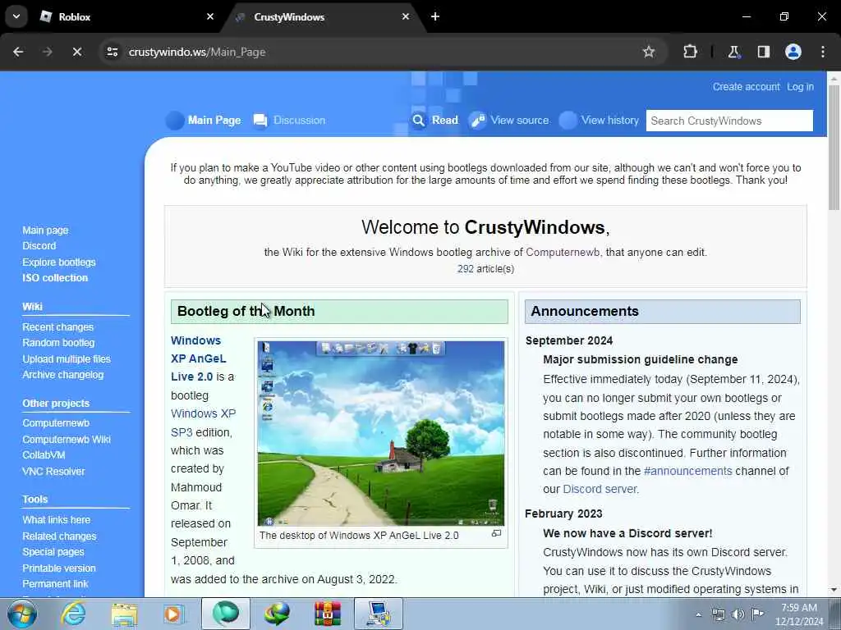Screen dimensions: 841x630
Task: Close the CrustyWindows tab
Action: (406, 16)
